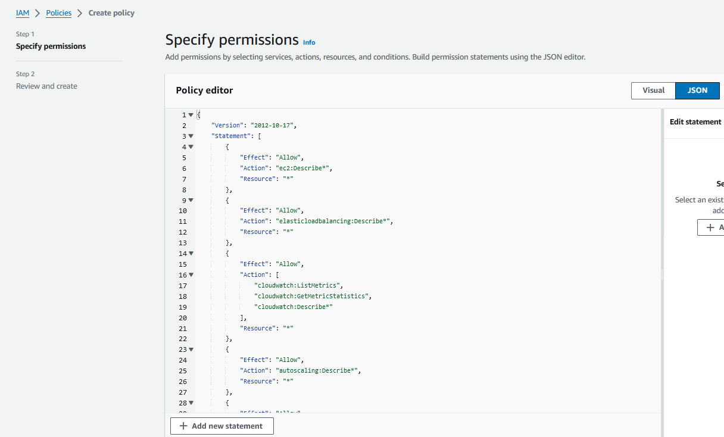
Task: Collapse the fold arrow on line 1
Action: (x=191, y=115)
